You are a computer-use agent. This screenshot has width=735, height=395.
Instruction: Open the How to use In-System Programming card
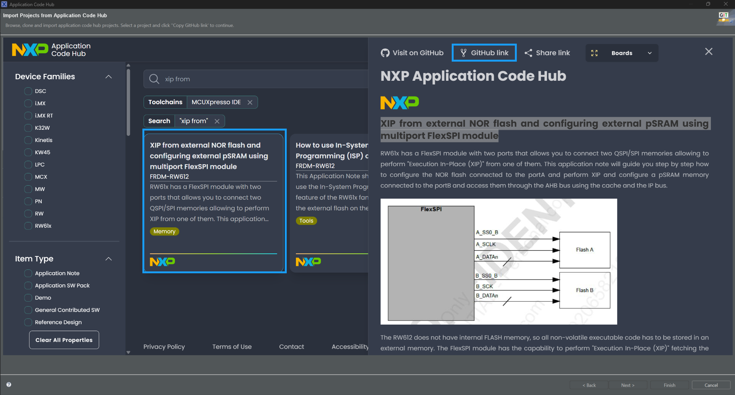(329, 203)
